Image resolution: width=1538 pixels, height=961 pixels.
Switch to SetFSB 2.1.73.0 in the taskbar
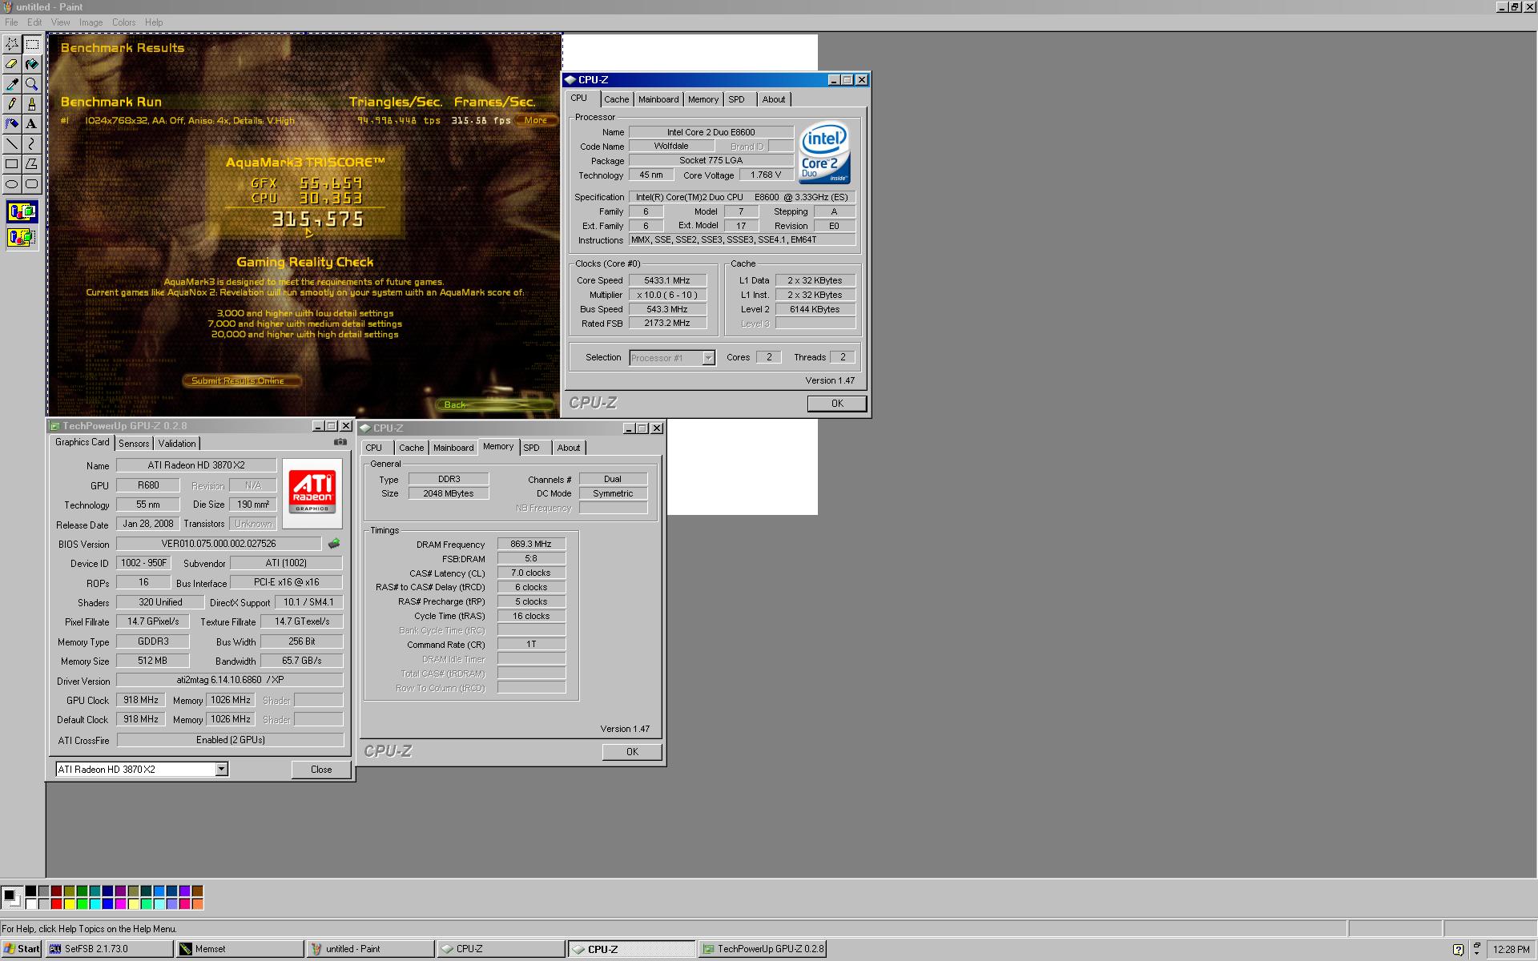[110, 949]
